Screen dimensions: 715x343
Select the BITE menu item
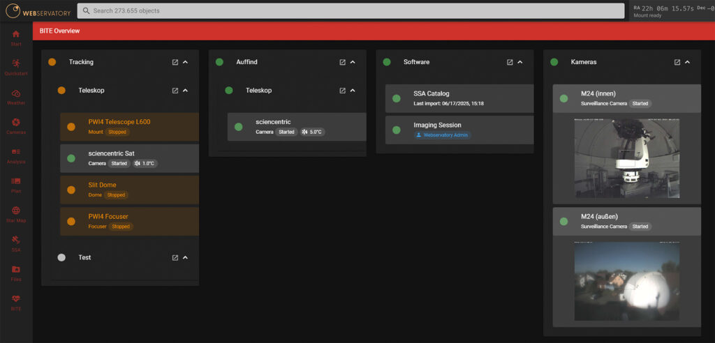click(16, 301)
